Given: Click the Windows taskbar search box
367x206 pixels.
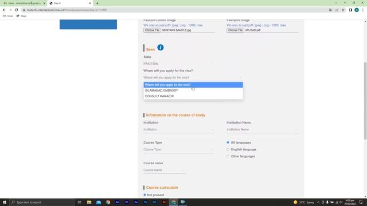Looking at the screenshot, I should [x=42, y=202].
